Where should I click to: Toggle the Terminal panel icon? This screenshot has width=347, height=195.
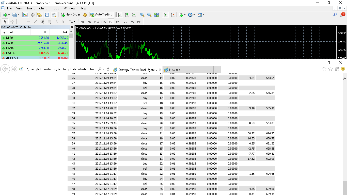47,15
